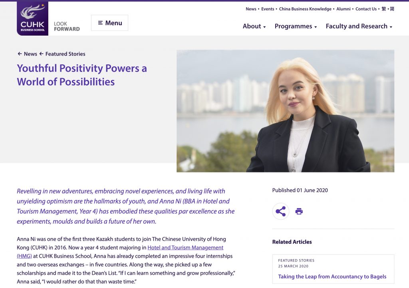Expand the Programmes dropdown
409x288 pixels.
[x=296, y=26]
